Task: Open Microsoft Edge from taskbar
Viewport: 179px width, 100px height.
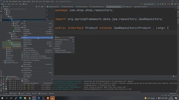Action: 20,98
